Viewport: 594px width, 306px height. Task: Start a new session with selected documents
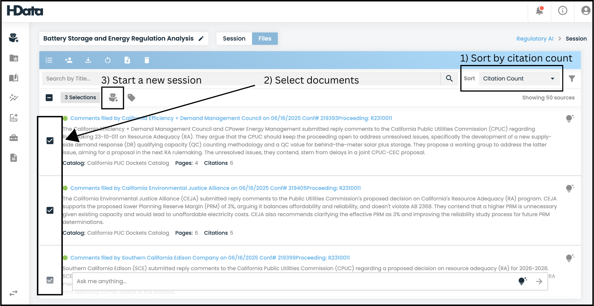point(113,97)
